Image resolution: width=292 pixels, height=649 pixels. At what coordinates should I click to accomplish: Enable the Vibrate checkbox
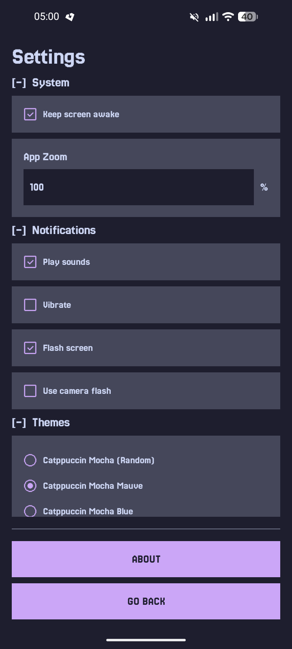[30, 305]
